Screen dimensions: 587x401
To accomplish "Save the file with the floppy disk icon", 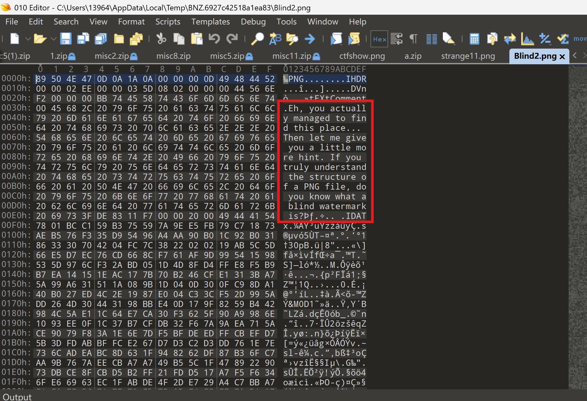I will pyautogui.click(x=66, y=39).
